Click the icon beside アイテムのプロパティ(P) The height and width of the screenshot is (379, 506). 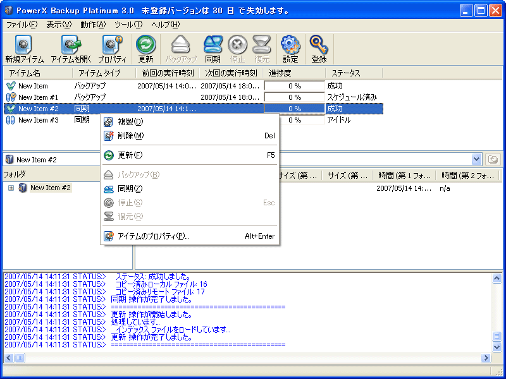[x=109, y=236]
